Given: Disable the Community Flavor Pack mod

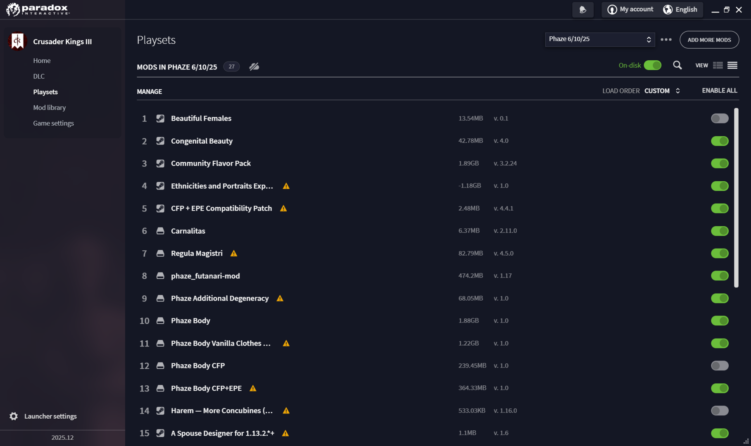Looking at the screenshot, I should (x=720, y=164).
